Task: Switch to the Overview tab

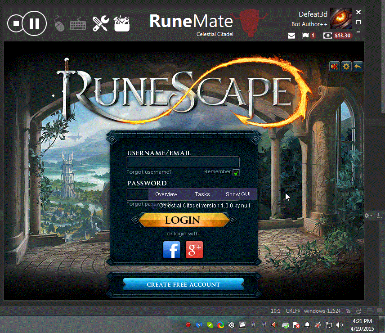Action: [x=166, y=194]
